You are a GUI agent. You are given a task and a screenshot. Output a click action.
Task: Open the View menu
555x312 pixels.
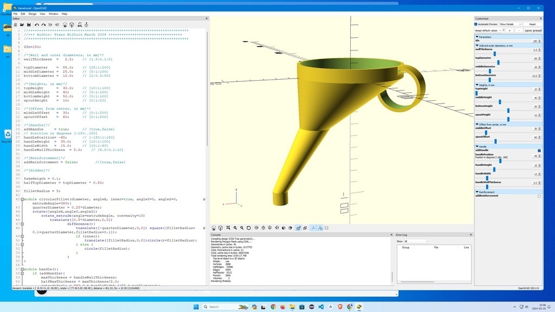pyautogui.click(x=42, y=14)
